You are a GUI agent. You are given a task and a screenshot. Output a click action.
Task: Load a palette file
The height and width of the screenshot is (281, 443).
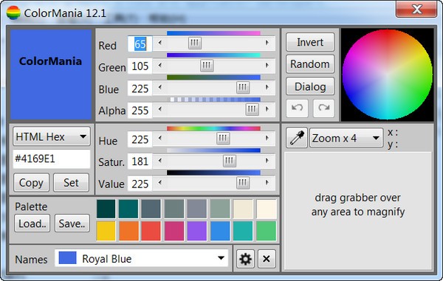pyautogui.click(x=32, y=223)
